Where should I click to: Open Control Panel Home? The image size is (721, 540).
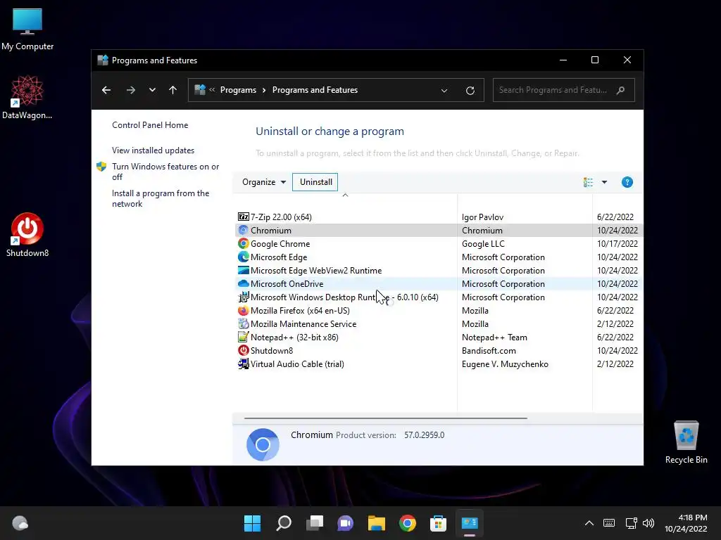150,125
